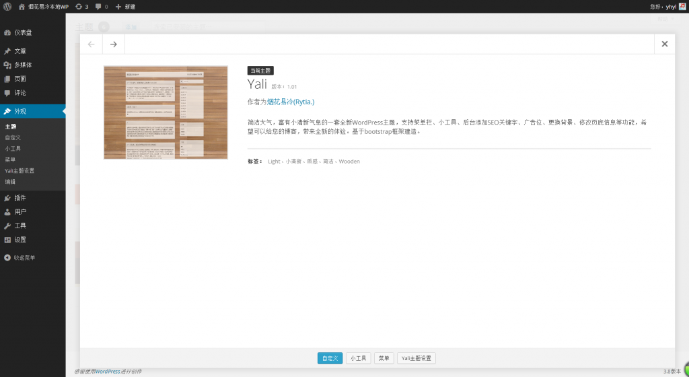Open 小工具 submenu in sidebar

coord(13,149)
